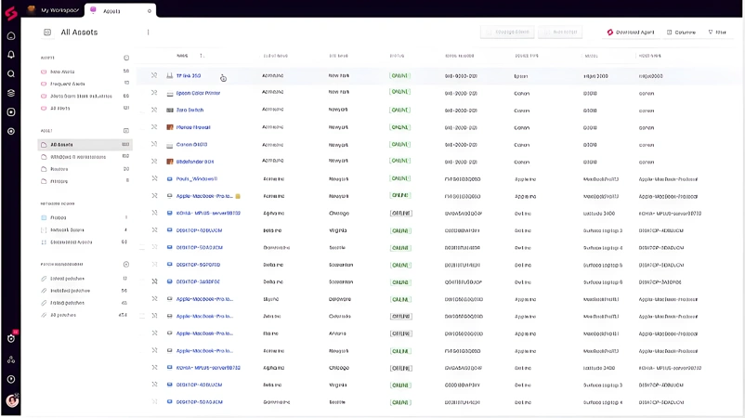Open All patches in sidebar

(x=63, y=316)
